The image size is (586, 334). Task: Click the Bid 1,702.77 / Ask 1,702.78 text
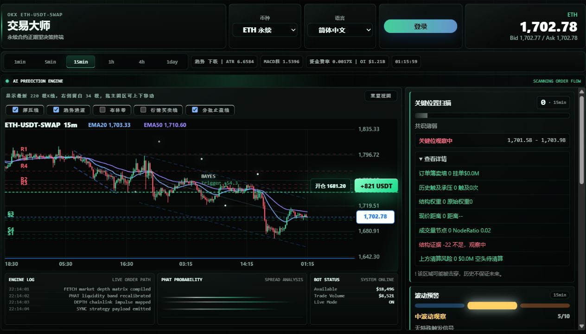pos(543,38)
